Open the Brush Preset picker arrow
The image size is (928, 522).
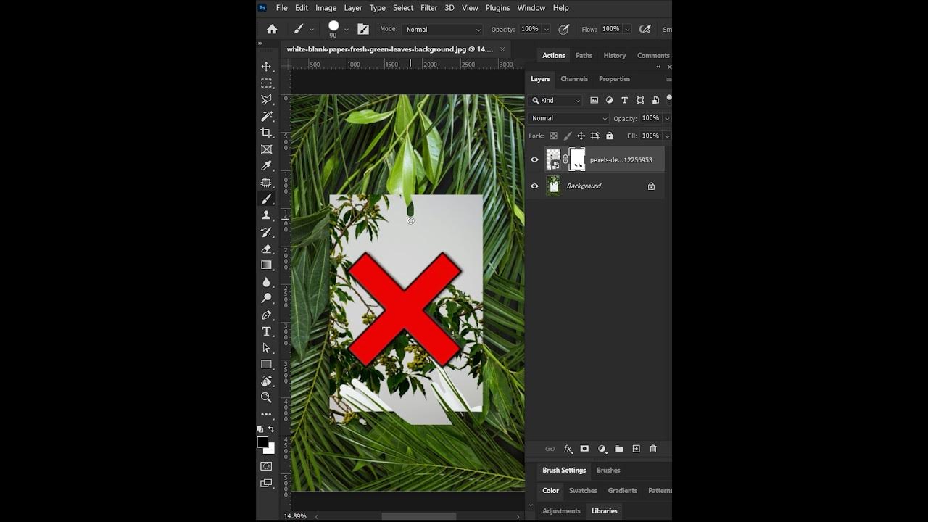click(347, 30)
